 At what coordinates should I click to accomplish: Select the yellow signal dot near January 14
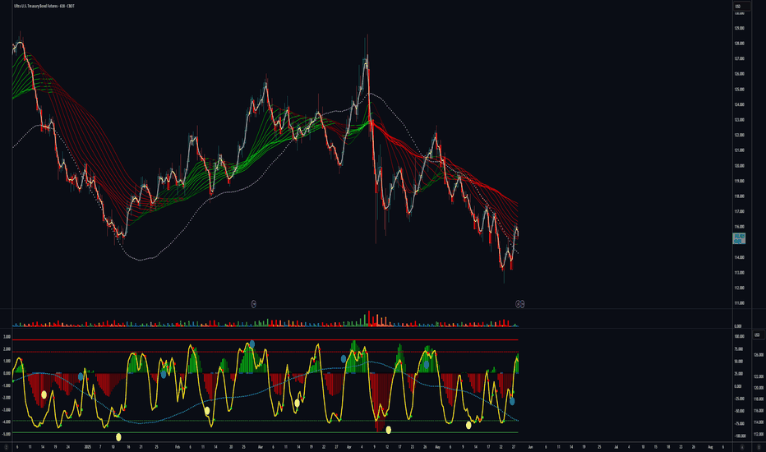click(44, 394)
